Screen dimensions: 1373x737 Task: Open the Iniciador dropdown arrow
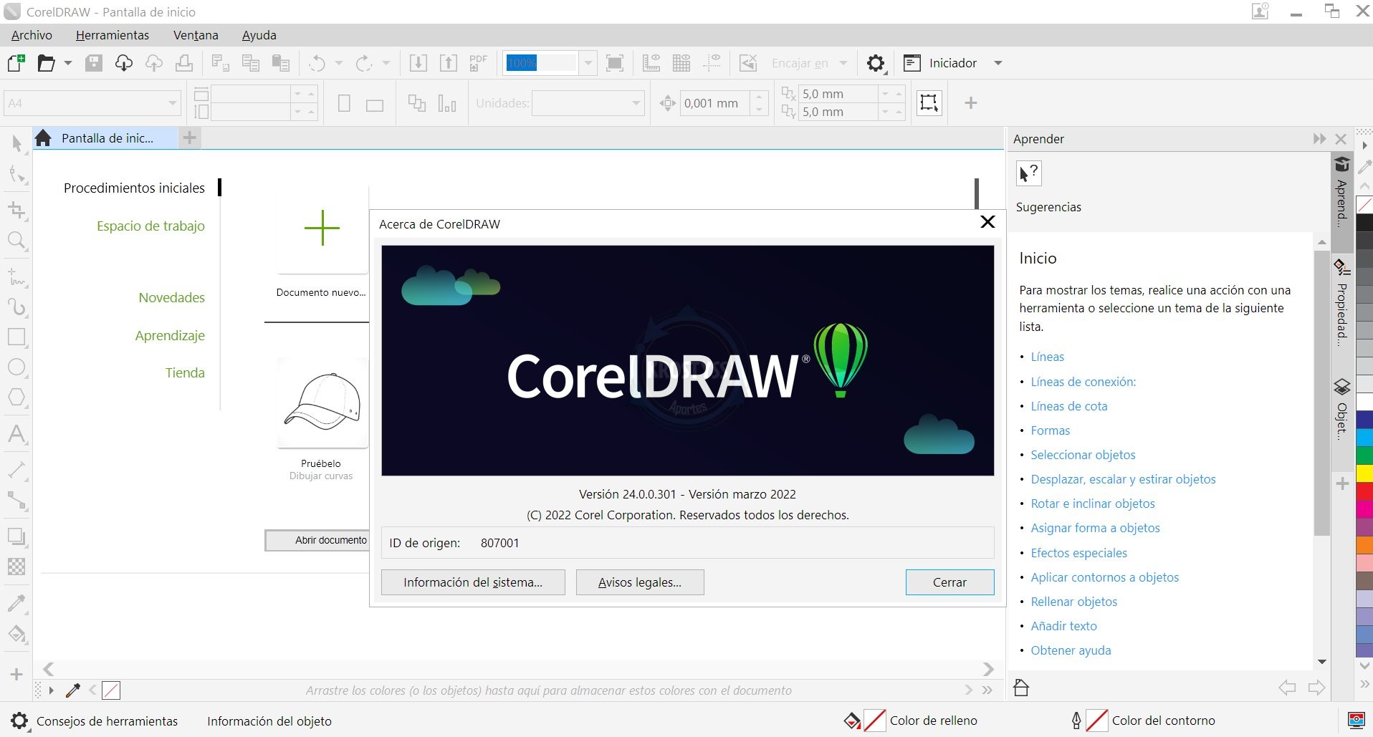click(x=999, y=63)
